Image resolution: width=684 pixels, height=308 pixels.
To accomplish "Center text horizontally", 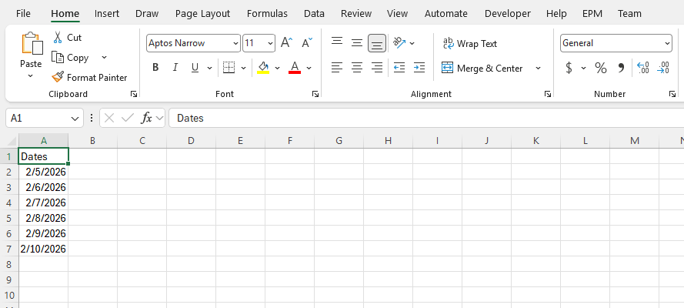I will pyautogui.click(x=357, y=68).
